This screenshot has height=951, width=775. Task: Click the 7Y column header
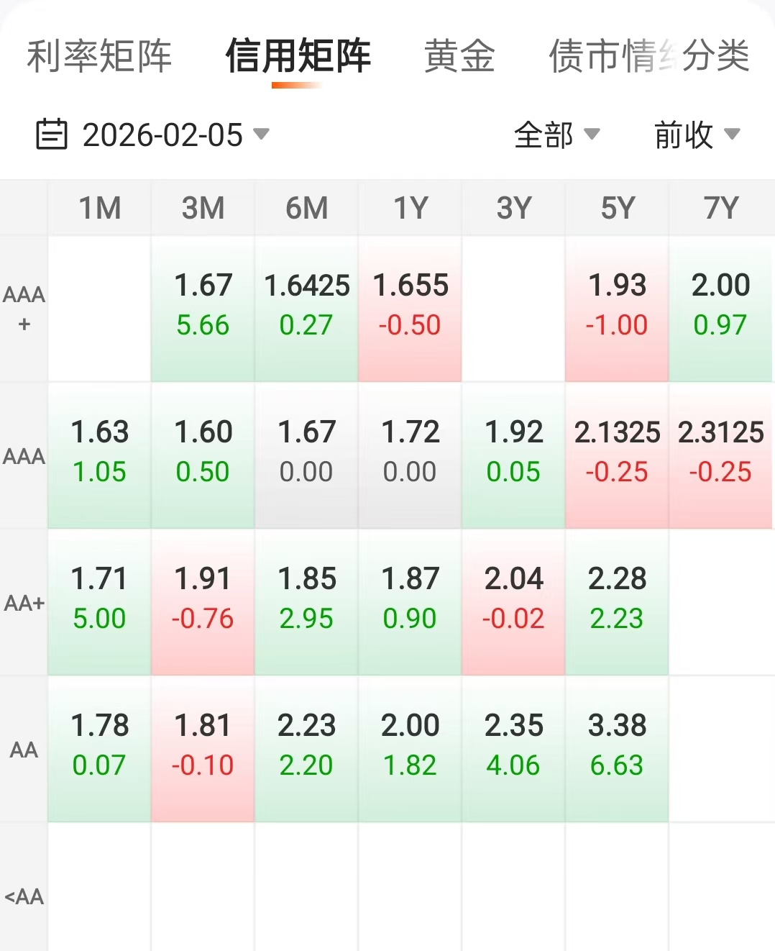(720, 209)
